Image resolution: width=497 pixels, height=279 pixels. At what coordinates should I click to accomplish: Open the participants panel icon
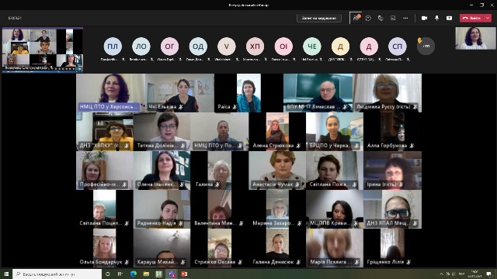click(x=356, y=18)
